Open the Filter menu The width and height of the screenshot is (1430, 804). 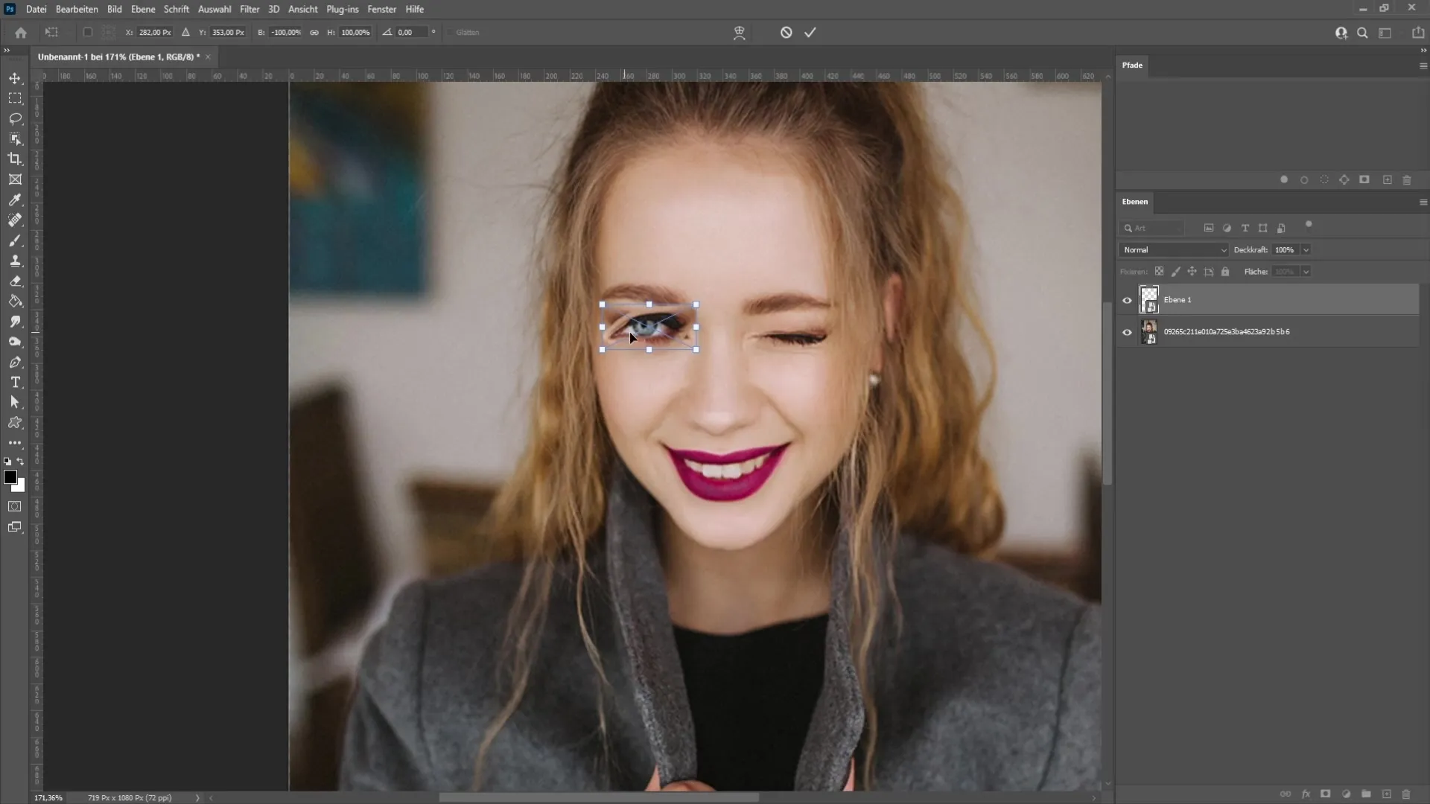tap(247, 9)
